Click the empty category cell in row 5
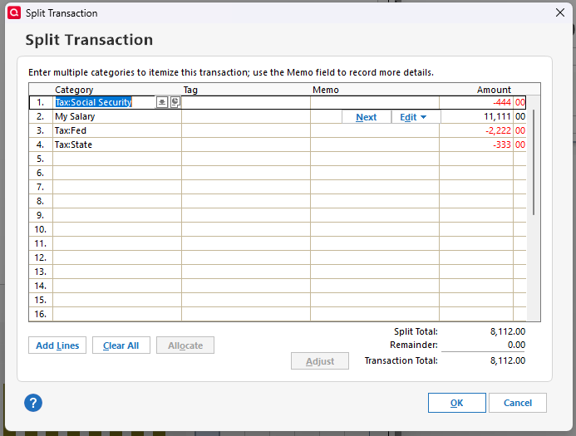This screenshot has width=576, height=436. point(117,159)
